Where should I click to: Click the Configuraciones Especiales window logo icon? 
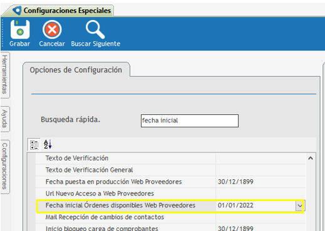click(x=17, y=10)
